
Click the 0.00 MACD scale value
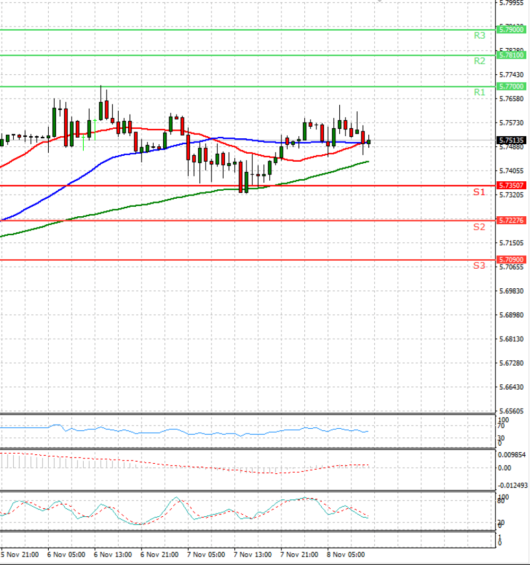[505, 467]
